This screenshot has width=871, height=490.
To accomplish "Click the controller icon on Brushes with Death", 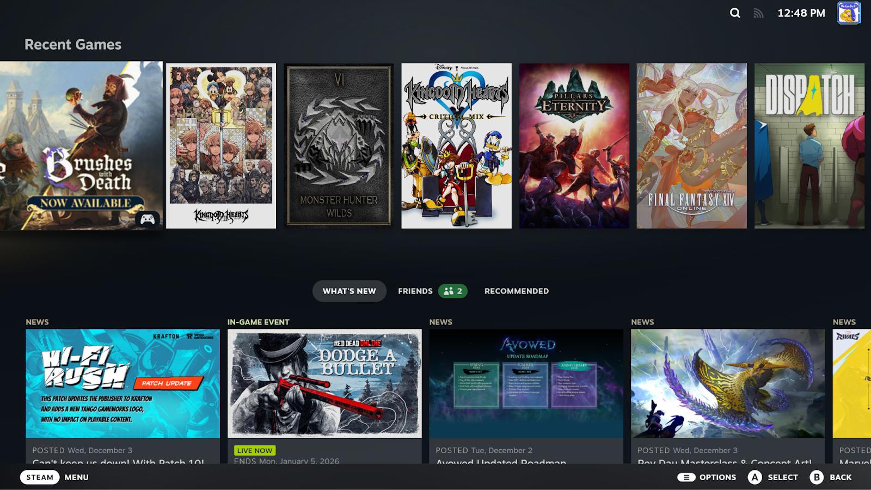I will click(x=147, y=219).
